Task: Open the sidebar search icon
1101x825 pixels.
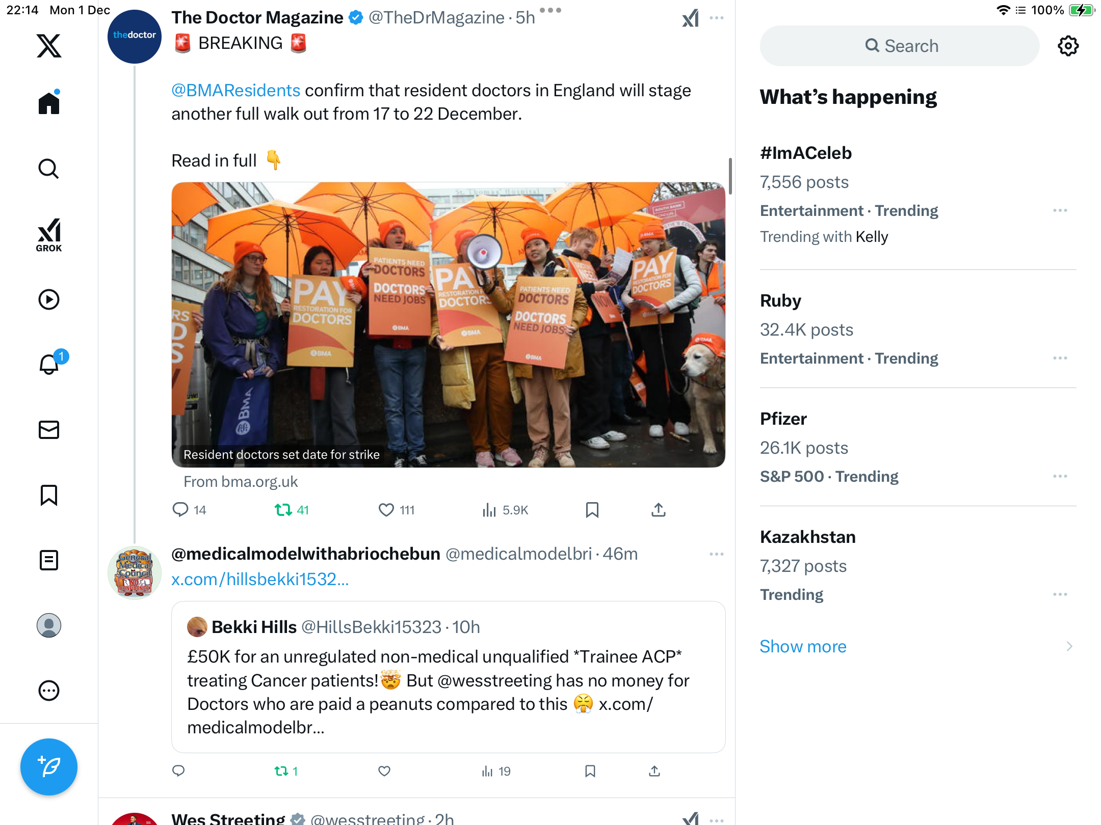Action: pos(49,169)
